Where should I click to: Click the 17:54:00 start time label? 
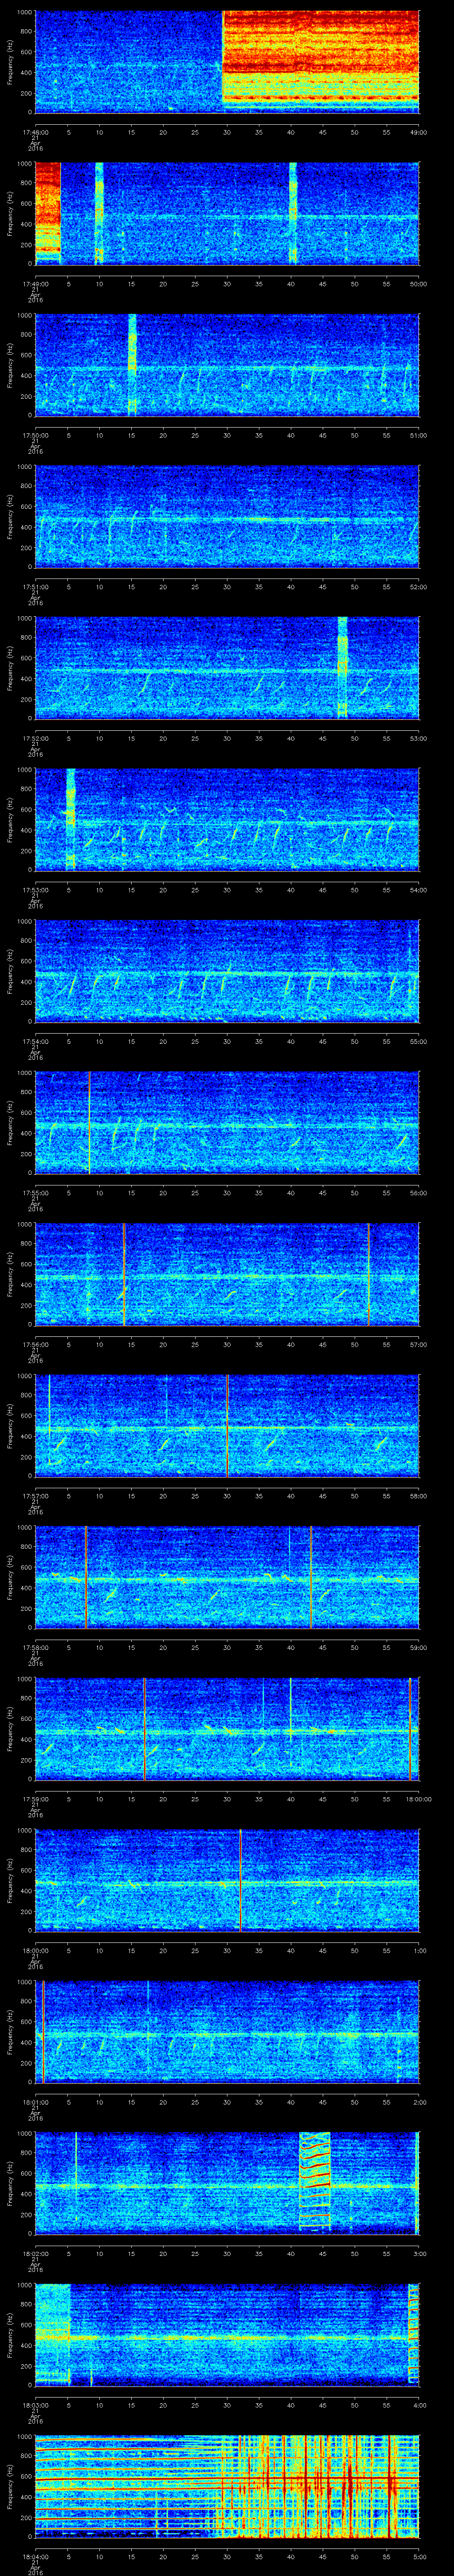pos(35,1041)
